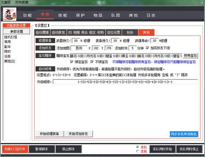Click the 添加好友 section label
205x157 pixels.
point(45,48)
